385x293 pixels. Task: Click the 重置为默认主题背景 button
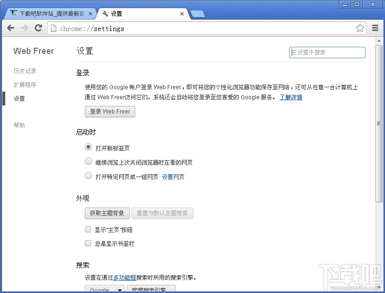(162, 213)
